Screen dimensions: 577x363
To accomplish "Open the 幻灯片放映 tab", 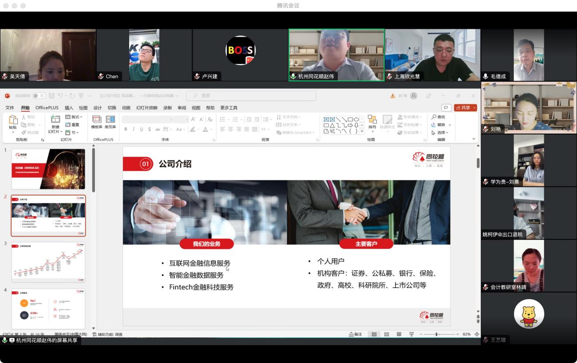I will pyautogui.click(x=147, y=108).
